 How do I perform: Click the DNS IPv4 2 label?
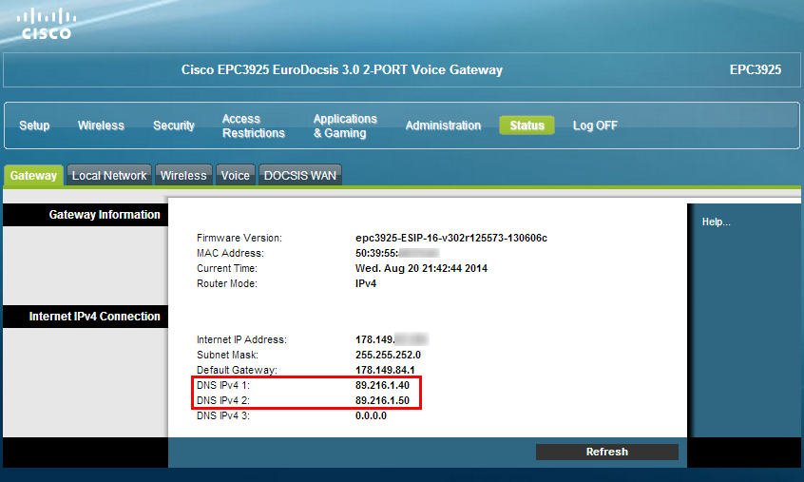[x=223, y=400]
